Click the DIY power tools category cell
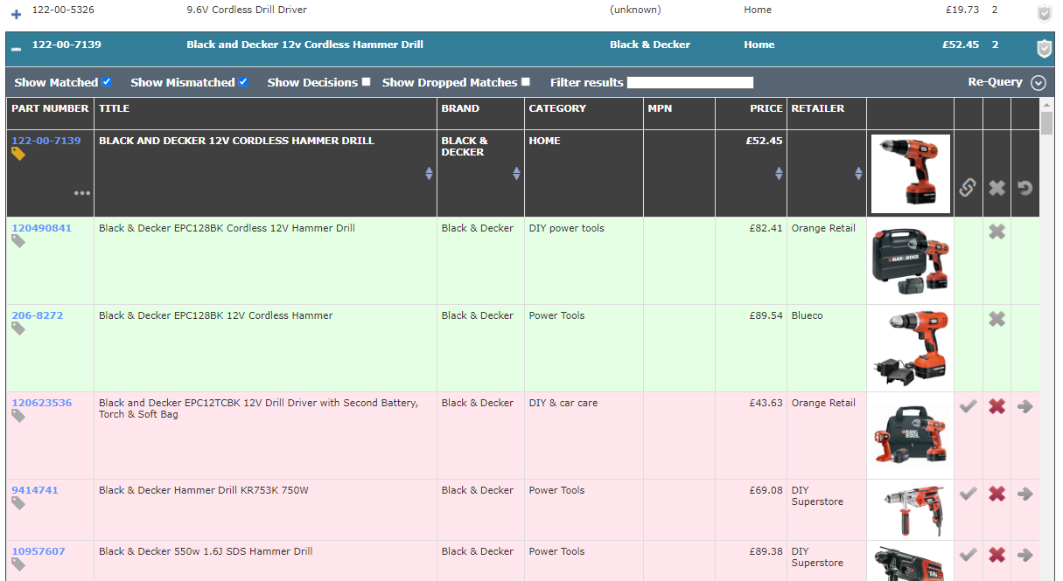Screen dimensions: 1063x581 coord(584,260)
